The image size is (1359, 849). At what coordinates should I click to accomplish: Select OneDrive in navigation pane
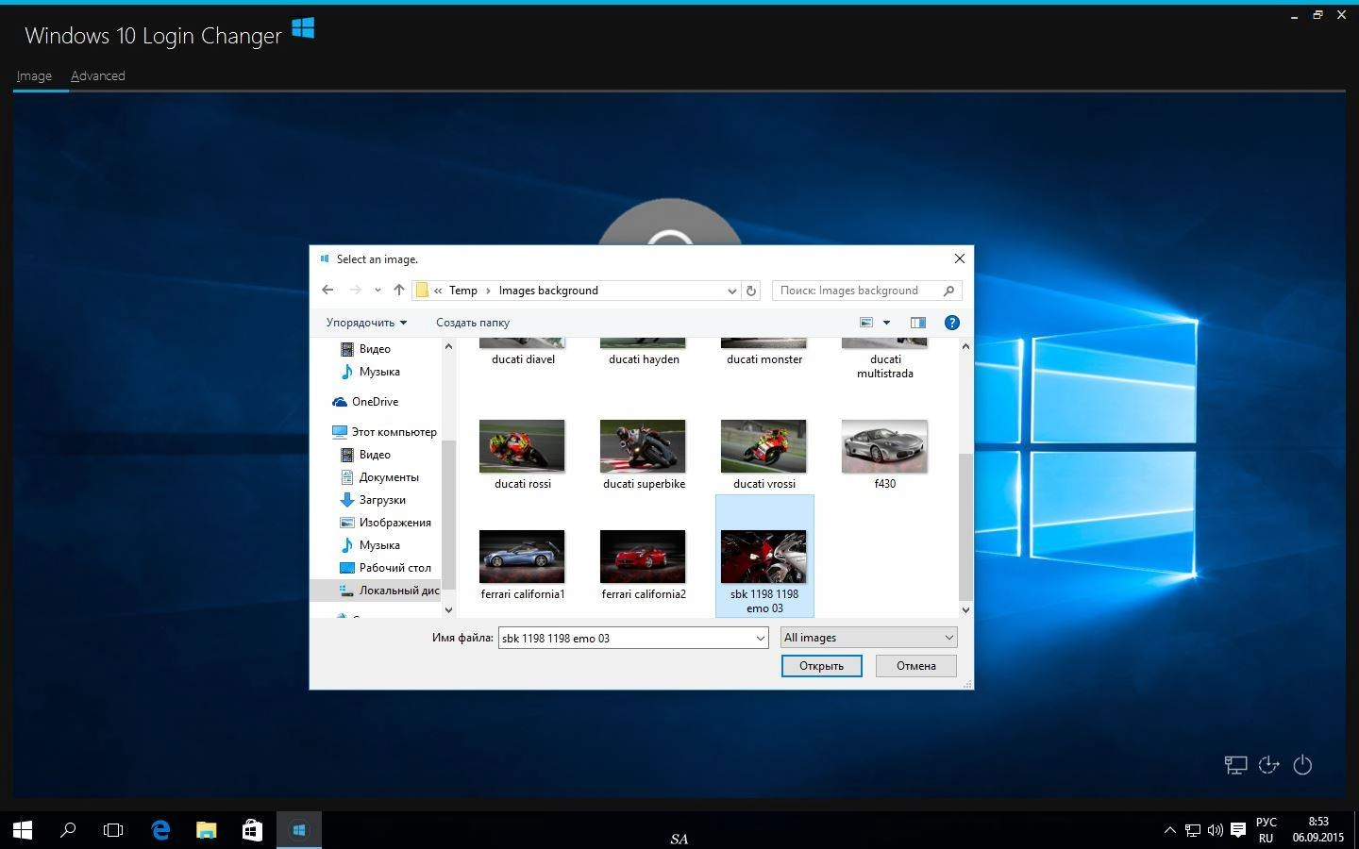click(x=375, y=402)
